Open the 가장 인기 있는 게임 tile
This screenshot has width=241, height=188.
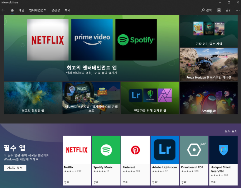click(209, 31)
